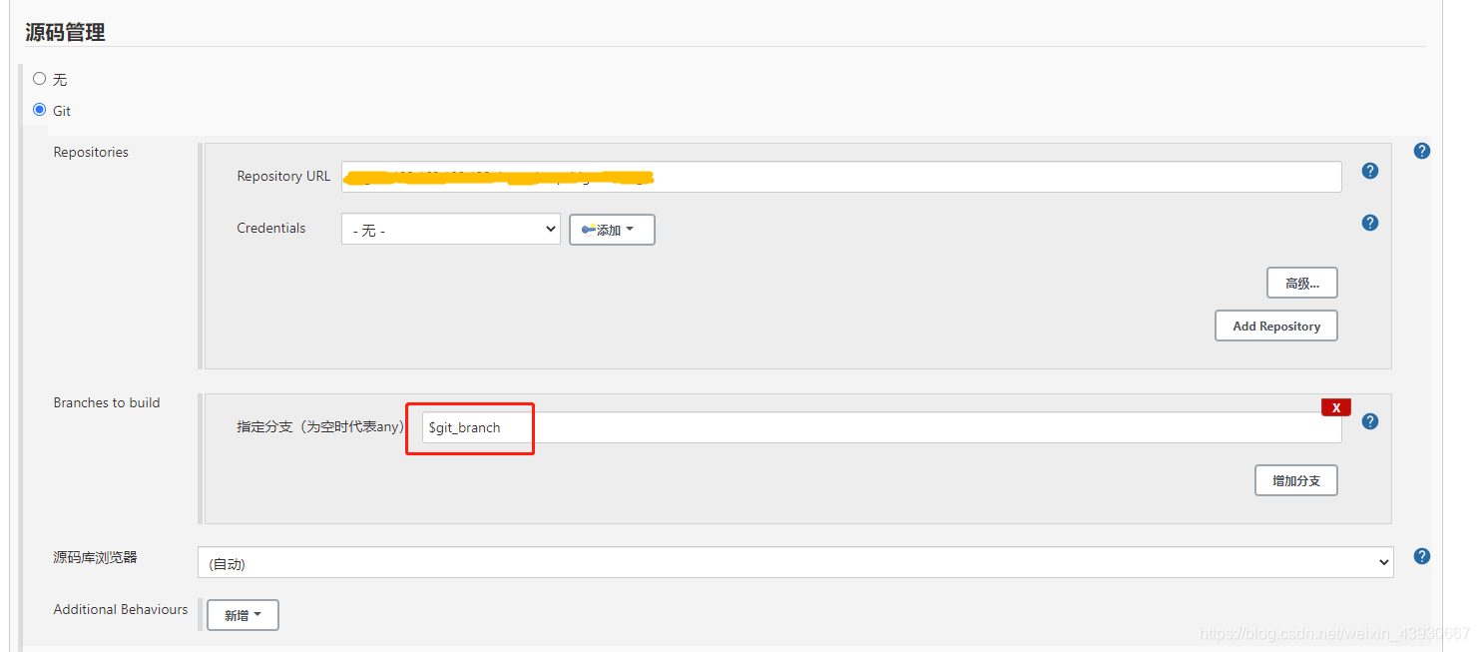Focus the $git_branch branch field
1480x652 pixels.
pyautogui.click(x=881, y=427)
